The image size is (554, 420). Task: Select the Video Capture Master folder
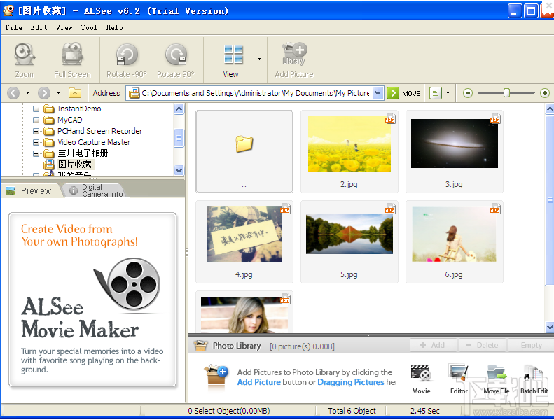click(x=94, y=142)
